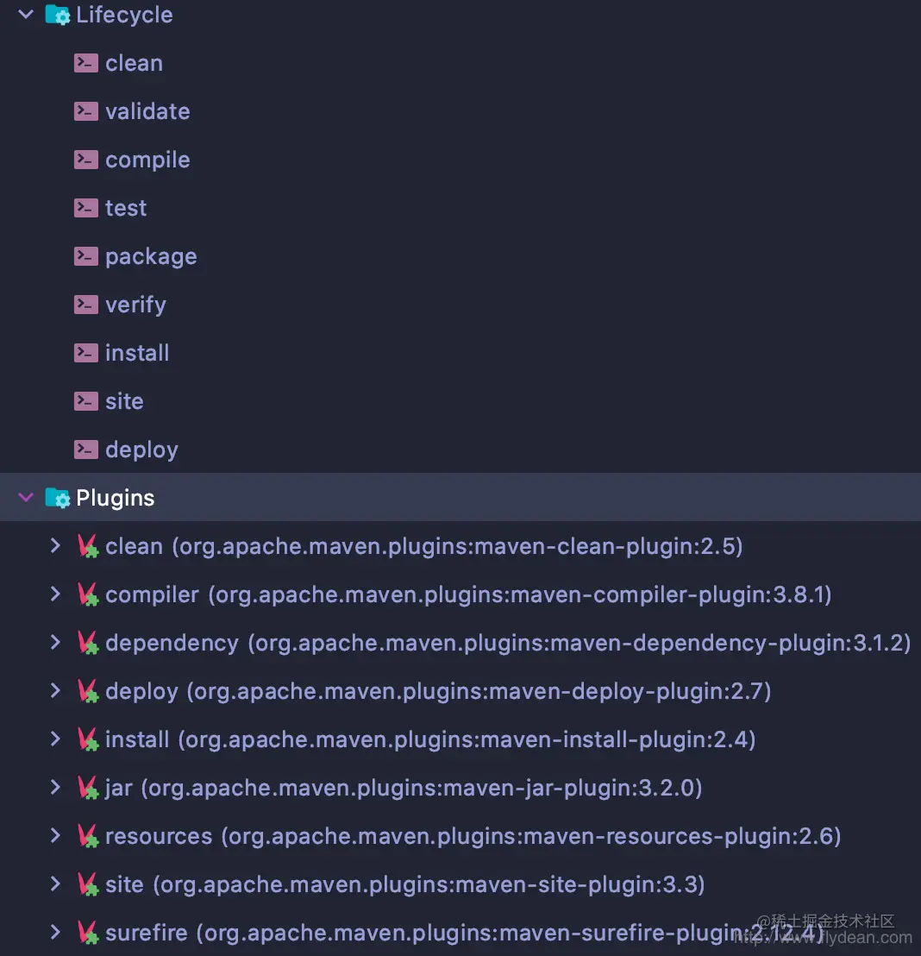Expand the dependency plugin node

pyautogui.click(x=55, y=642)
